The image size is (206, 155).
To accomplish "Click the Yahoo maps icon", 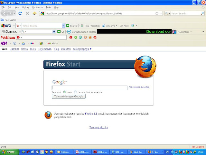I will click(x=41, y=43).
